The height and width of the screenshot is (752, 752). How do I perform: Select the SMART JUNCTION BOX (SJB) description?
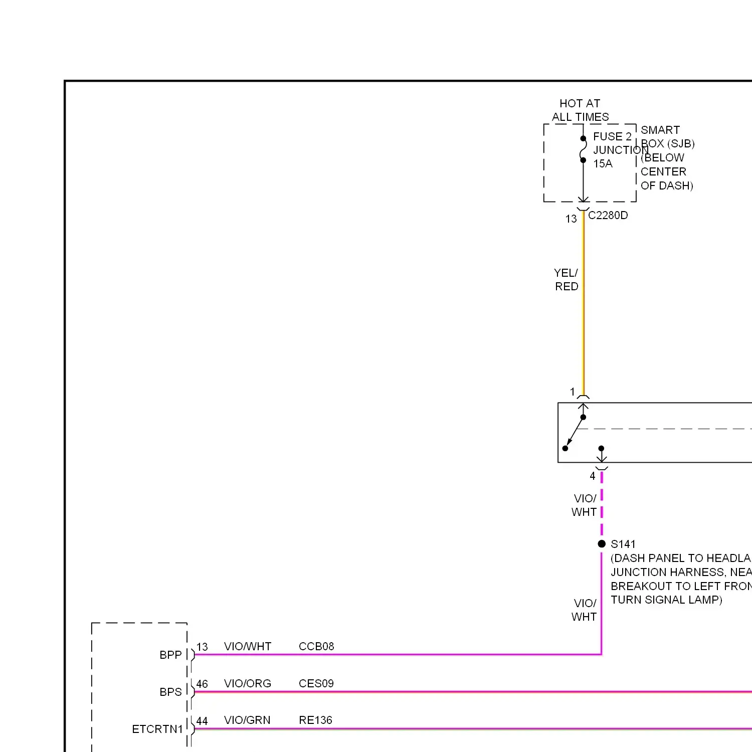pyautogui.click(x=667, y=157)
